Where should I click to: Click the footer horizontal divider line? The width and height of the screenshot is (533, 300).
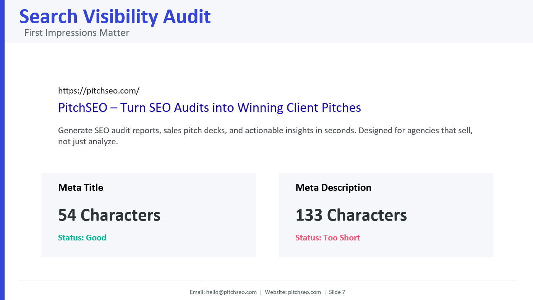click(267, 281)
